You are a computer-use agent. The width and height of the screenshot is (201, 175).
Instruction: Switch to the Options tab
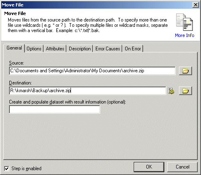click(34, 49)
